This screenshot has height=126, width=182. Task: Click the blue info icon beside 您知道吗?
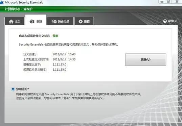point(13,89)
